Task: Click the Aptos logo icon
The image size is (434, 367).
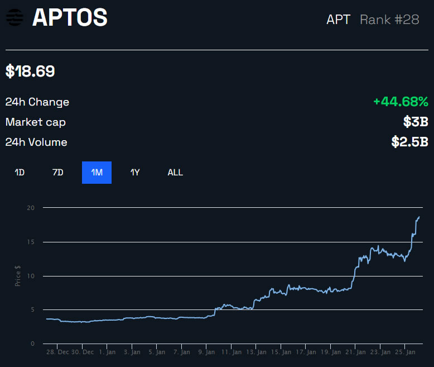Action: tap(15, 18)
